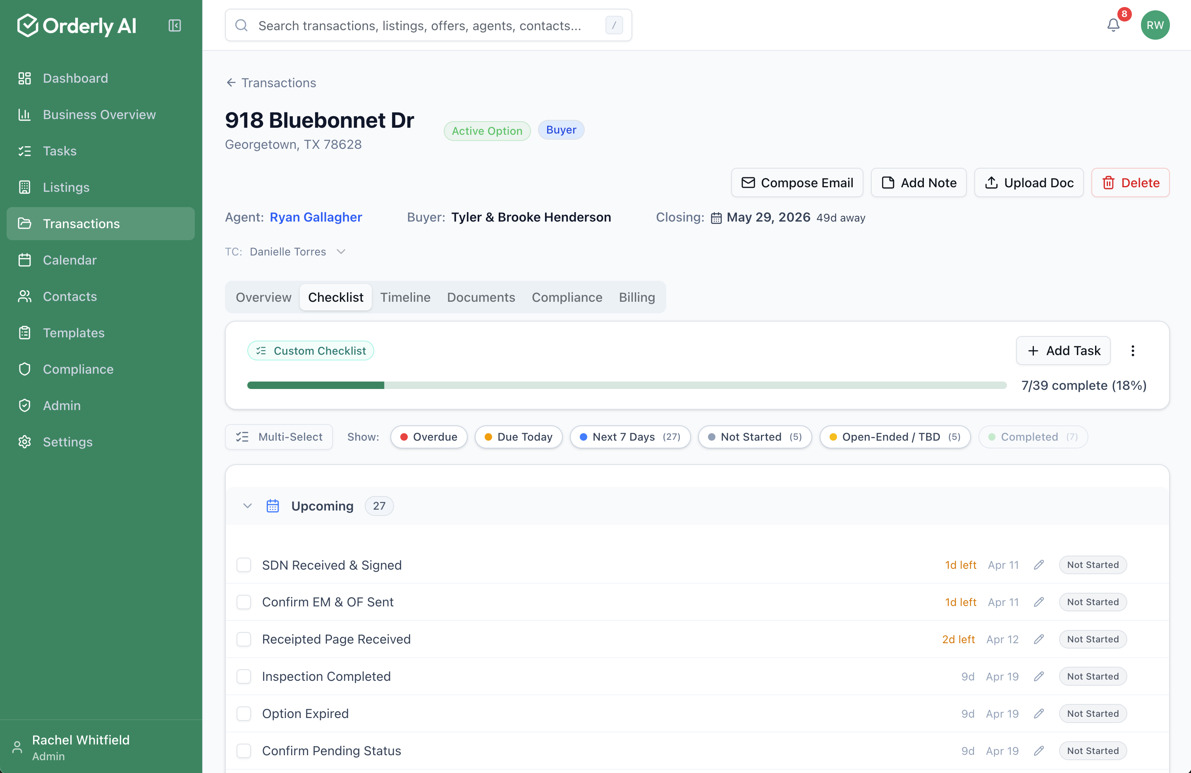Open Calendar in the sidebar
The image size is (1191, 773).
pos(100,260)
